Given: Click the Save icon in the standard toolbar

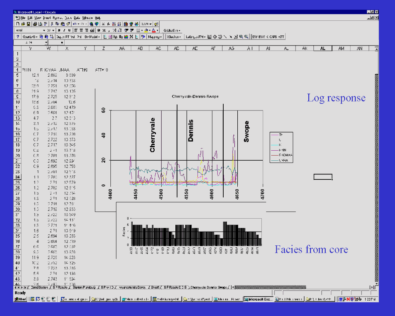Looking at the screenshot, I should coord(28,24).
